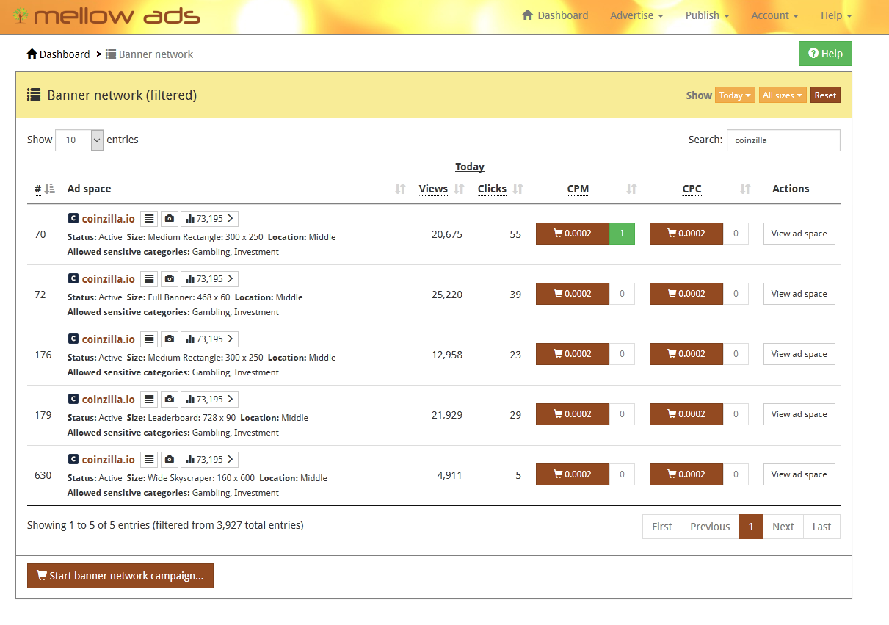Open the All sizes dropdown
This screenshot has width=889, height=625.
coord(783,95)
